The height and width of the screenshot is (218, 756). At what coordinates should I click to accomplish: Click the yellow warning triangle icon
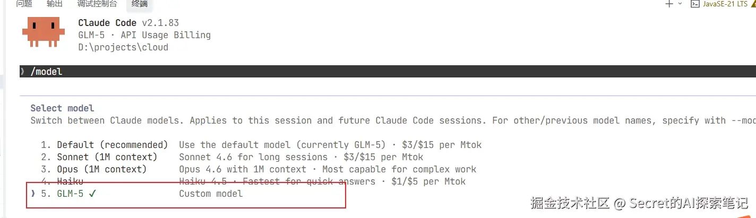[x=753, y=3]
